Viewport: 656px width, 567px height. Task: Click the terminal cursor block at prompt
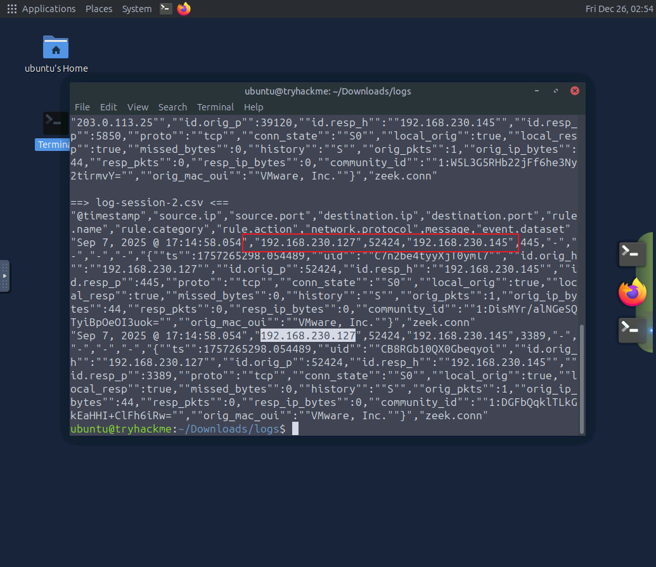[295, 428]
